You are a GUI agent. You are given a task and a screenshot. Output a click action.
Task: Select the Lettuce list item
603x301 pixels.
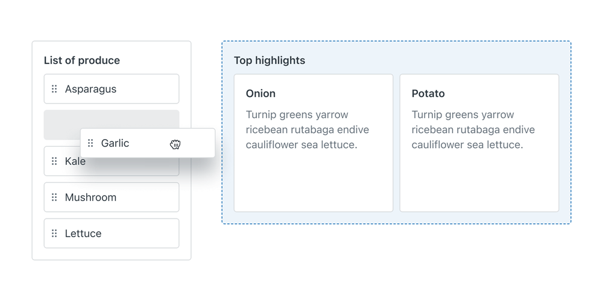[x=112, y=234]
